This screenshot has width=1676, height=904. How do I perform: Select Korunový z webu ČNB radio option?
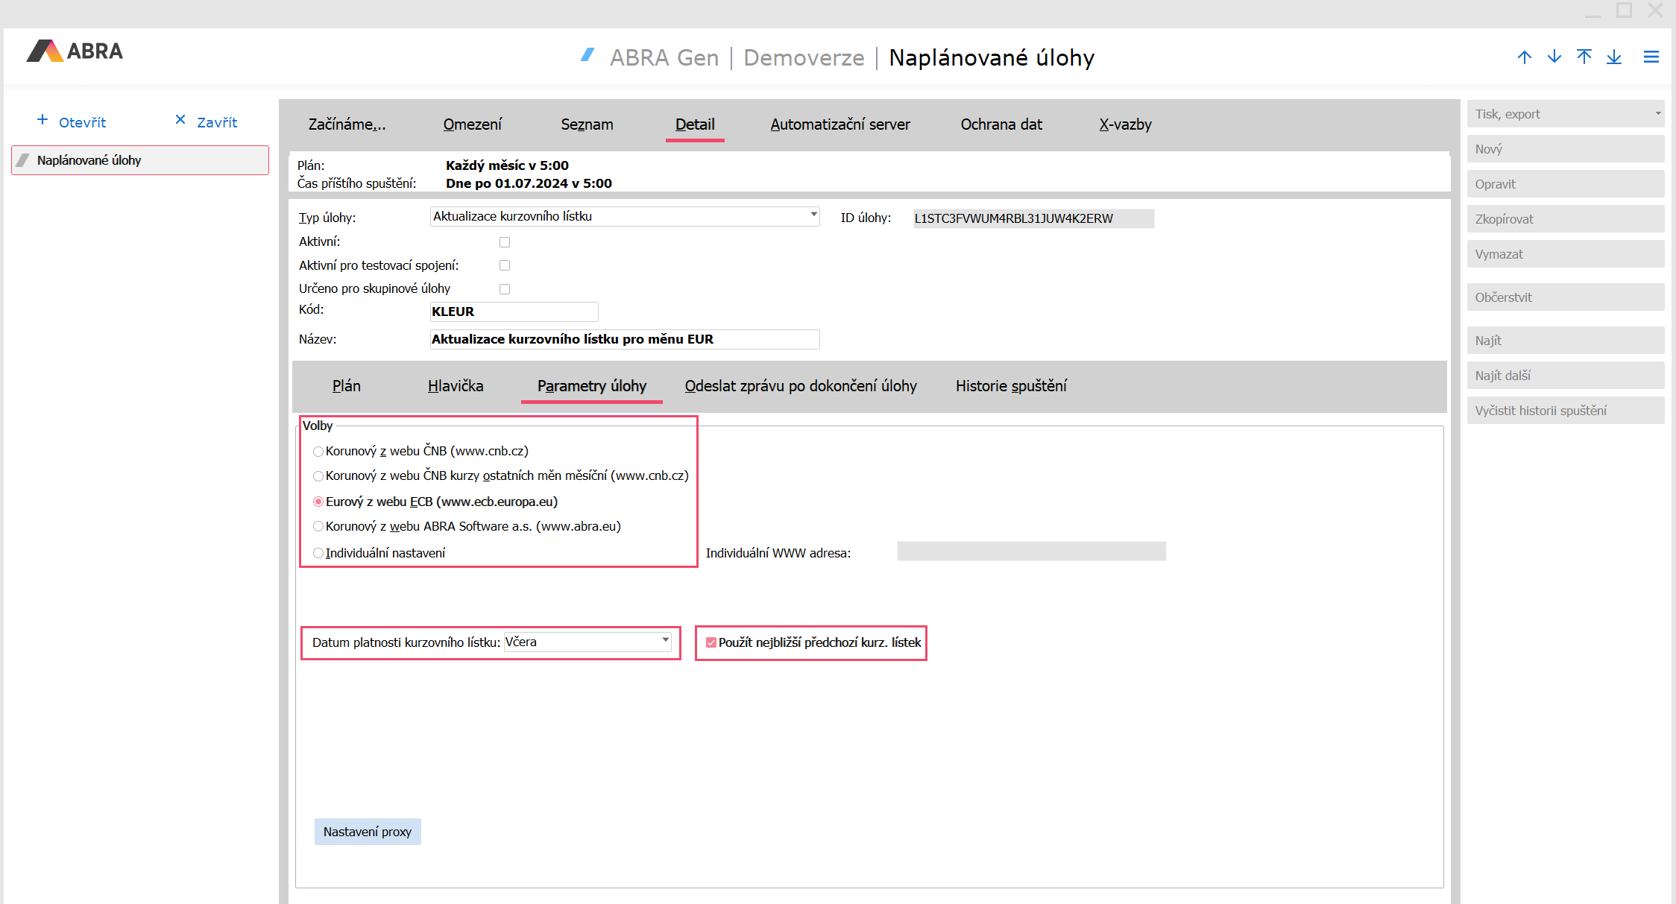(318, 452)
